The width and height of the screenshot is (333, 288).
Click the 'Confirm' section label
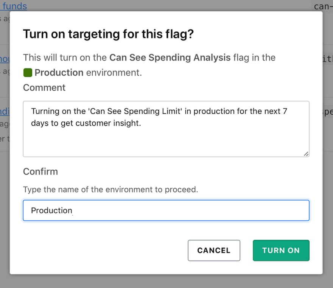coord(40,171)
